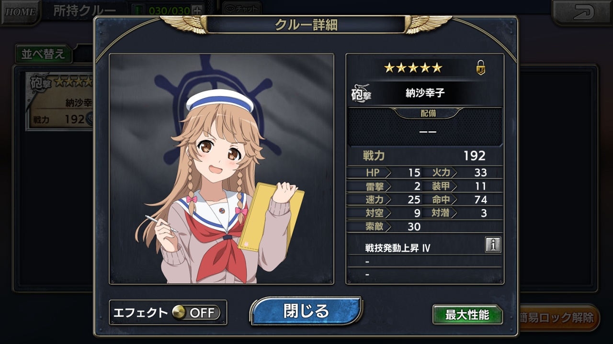Select the 納沙幸 crew card in list

coord(60,101)
